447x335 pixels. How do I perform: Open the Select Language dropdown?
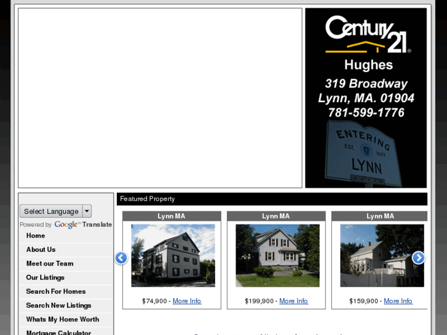pos(55,211)
